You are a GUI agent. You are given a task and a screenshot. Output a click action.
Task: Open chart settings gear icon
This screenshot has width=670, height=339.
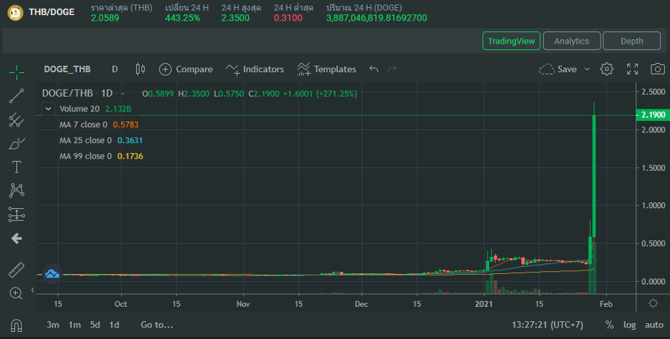point(607,69)
